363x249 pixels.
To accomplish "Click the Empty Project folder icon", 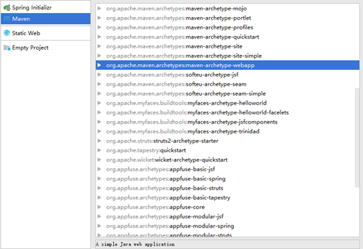I will point(7,48).
